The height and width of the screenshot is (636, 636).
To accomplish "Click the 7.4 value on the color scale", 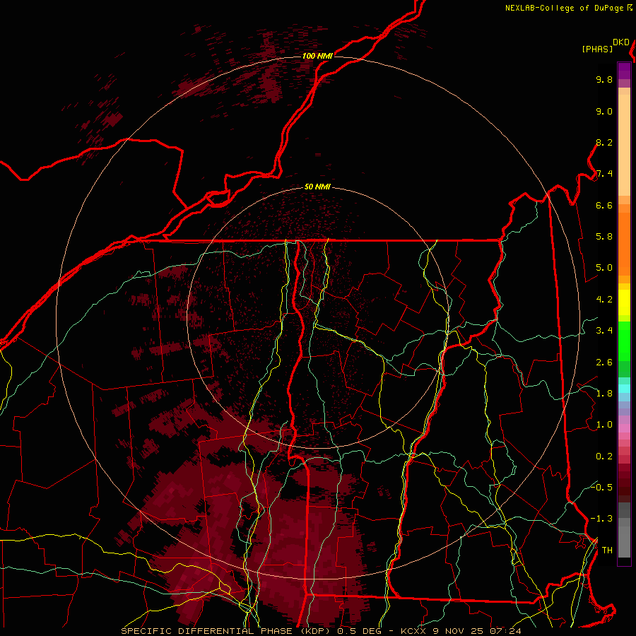I will tap(604, 174).
